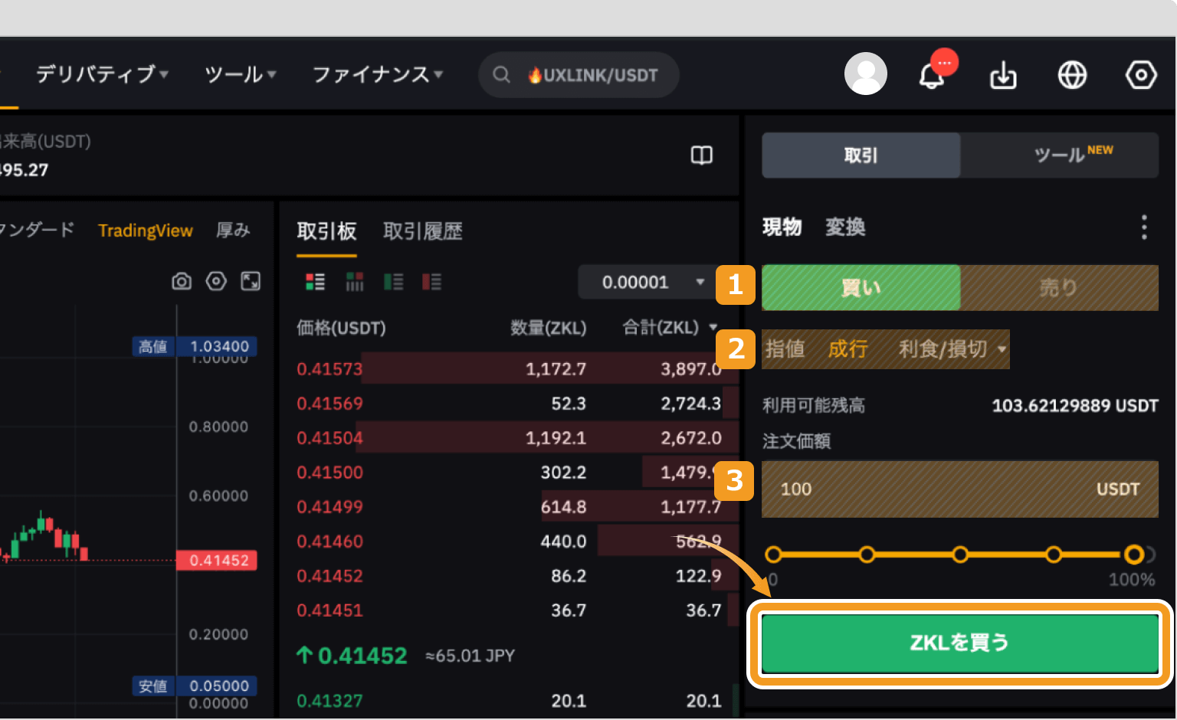This screenshot has height=720, width=1177.
Task: Open the user profile avatar
Action: (866, 74)
